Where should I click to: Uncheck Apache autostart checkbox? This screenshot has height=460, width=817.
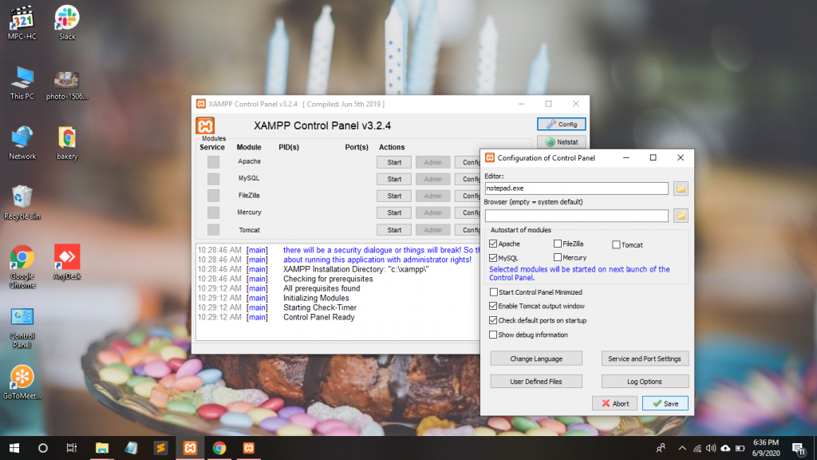pos(493,244)
